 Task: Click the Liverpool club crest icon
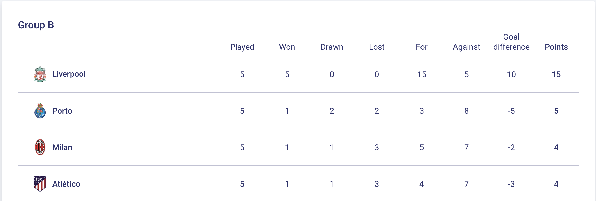point(40,74)
